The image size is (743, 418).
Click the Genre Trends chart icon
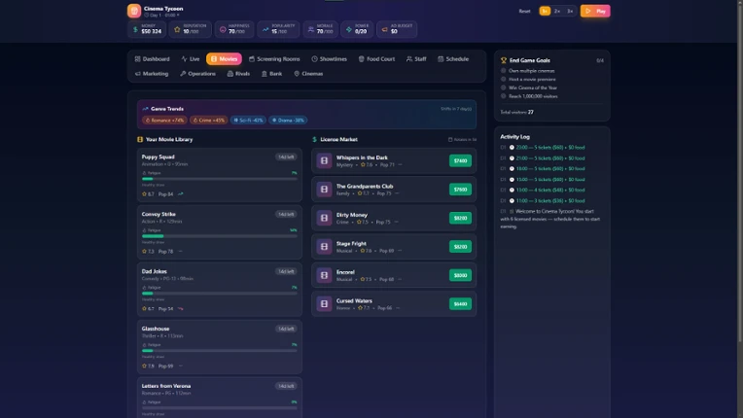pyautogui.click(x=146, y=109)
